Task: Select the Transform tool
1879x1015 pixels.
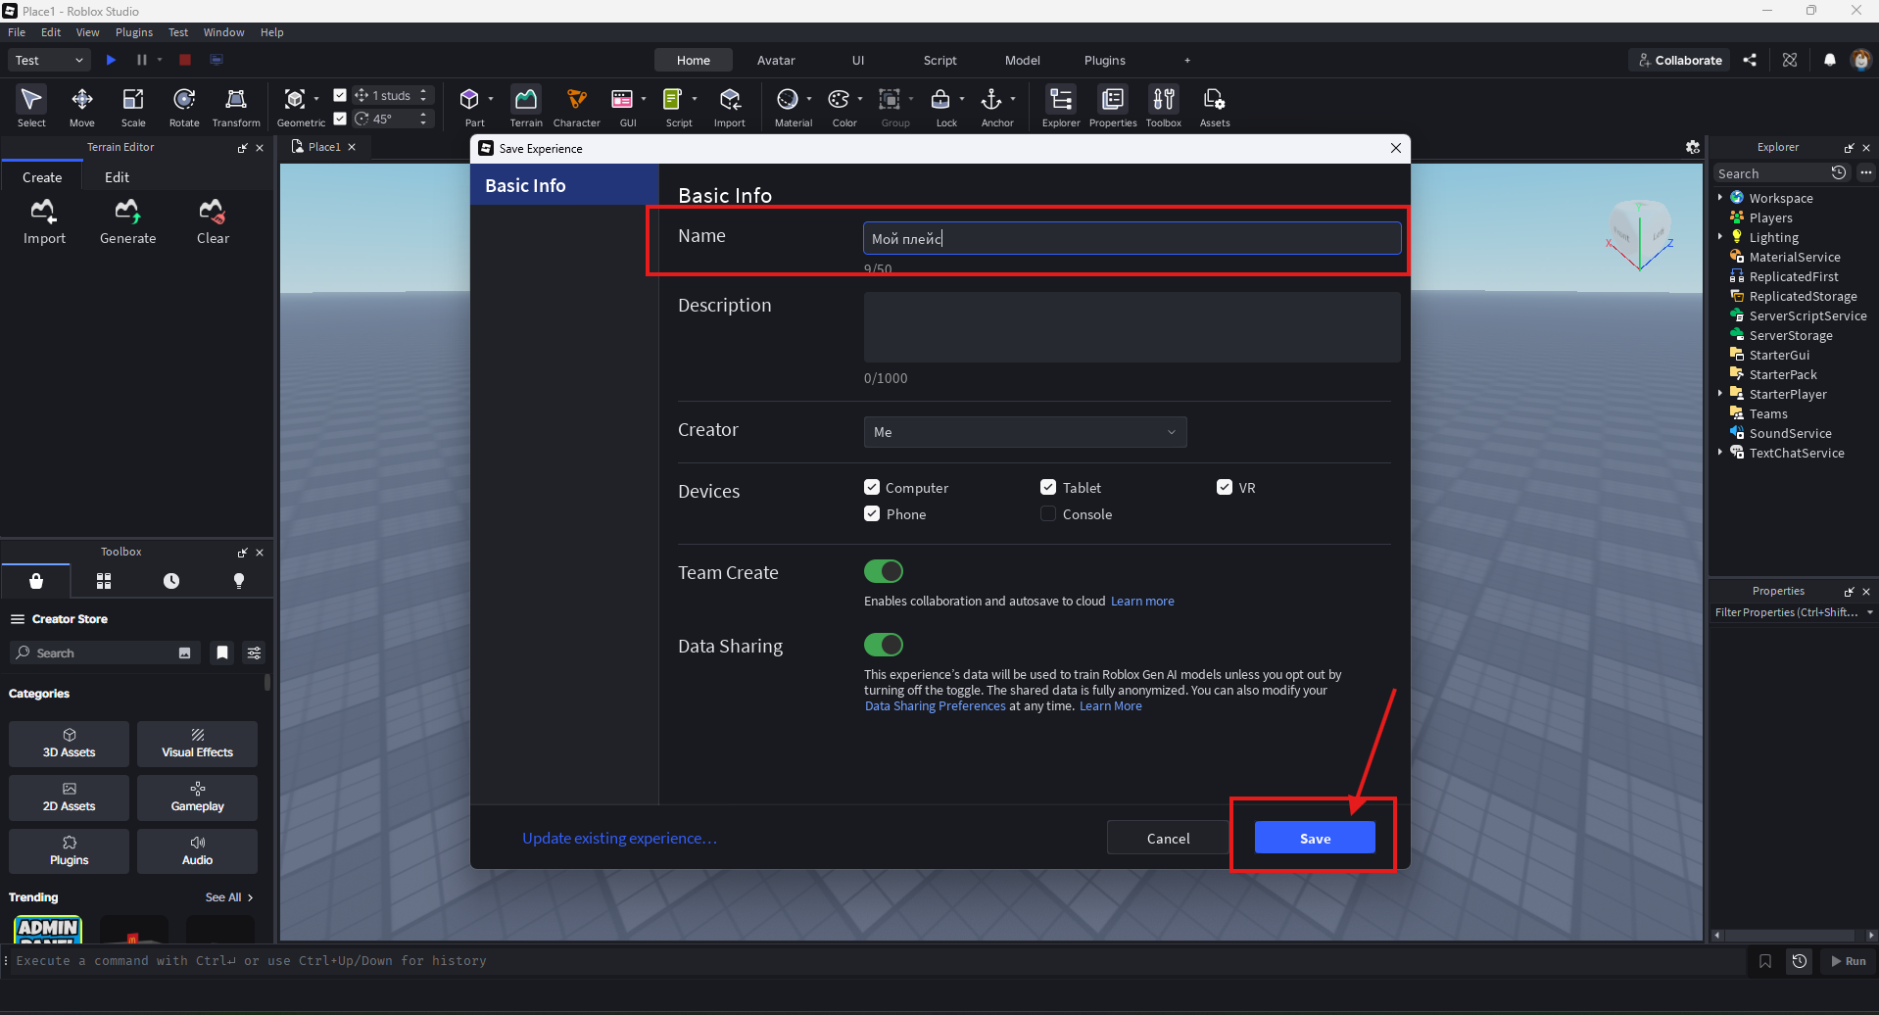Action: point(236,107)
